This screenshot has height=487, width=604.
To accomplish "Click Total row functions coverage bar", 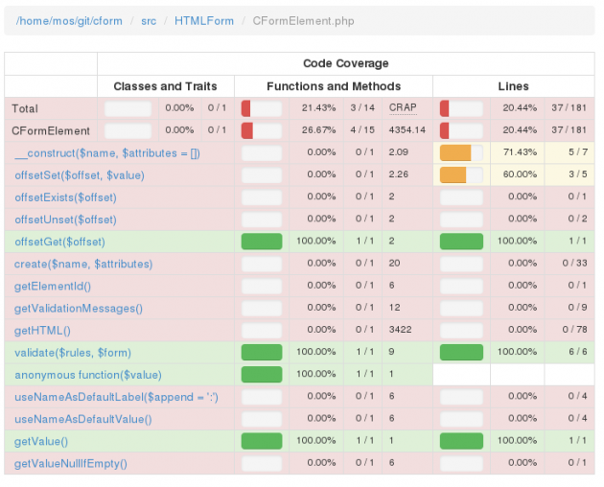I will coord(262,108).
